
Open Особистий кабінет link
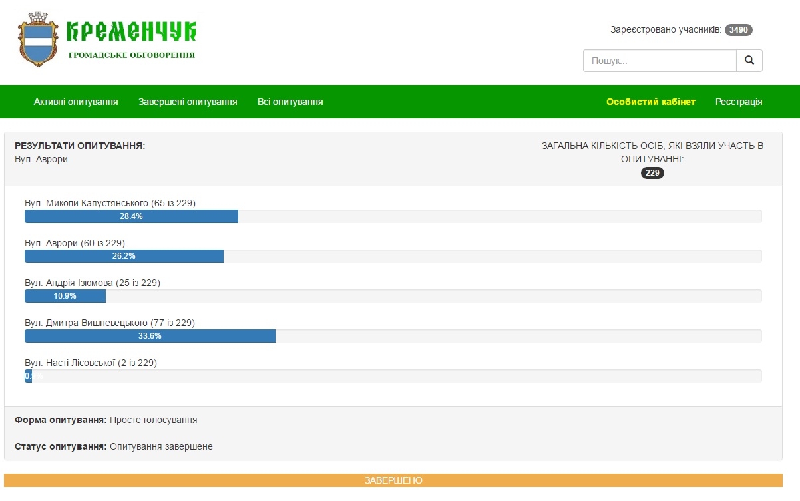click(x=650, y=102)
